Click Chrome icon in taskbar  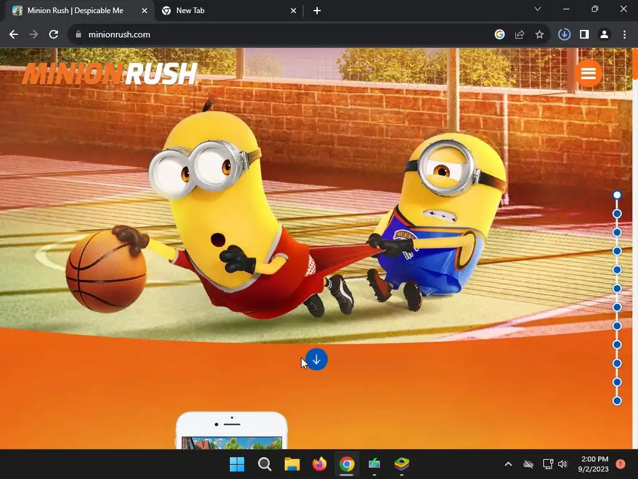point(346,464)
